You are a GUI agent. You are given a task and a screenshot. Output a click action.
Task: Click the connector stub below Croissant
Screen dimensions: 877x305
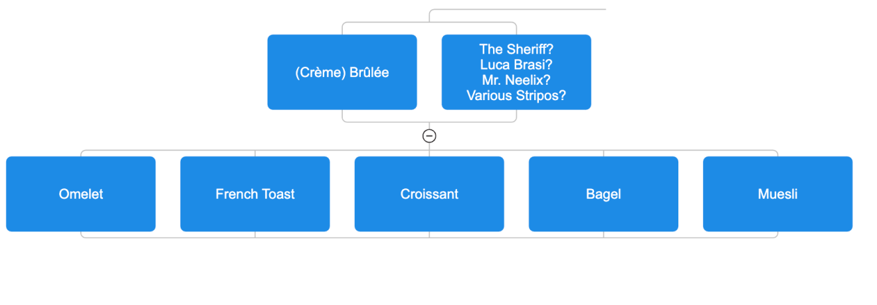(x=429, y=234)
